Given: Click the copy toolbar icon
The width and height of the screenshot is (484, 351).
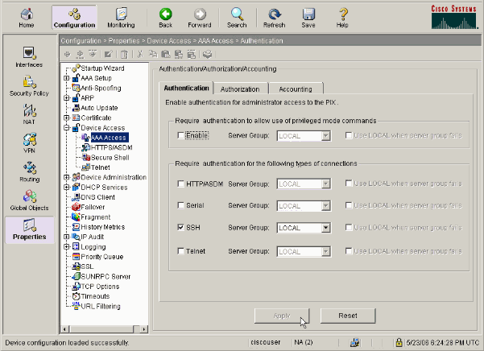Looking at the screenshot, I should point(153,55).
